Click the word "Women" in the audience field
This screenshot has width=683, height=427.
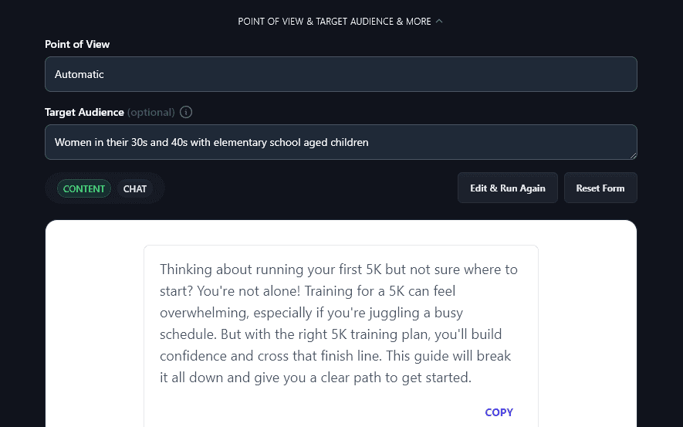coord(72,142)
